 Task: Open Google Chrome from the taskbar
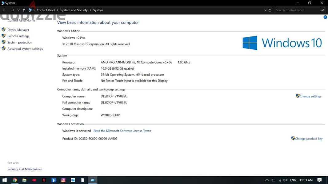(15, 180)
